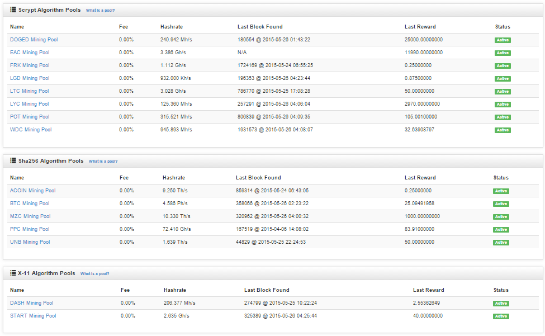Screen dimensions: 545x336
Task: Open 'What is a pool?' in Scrypt section
Action: (x=100, y=11)
